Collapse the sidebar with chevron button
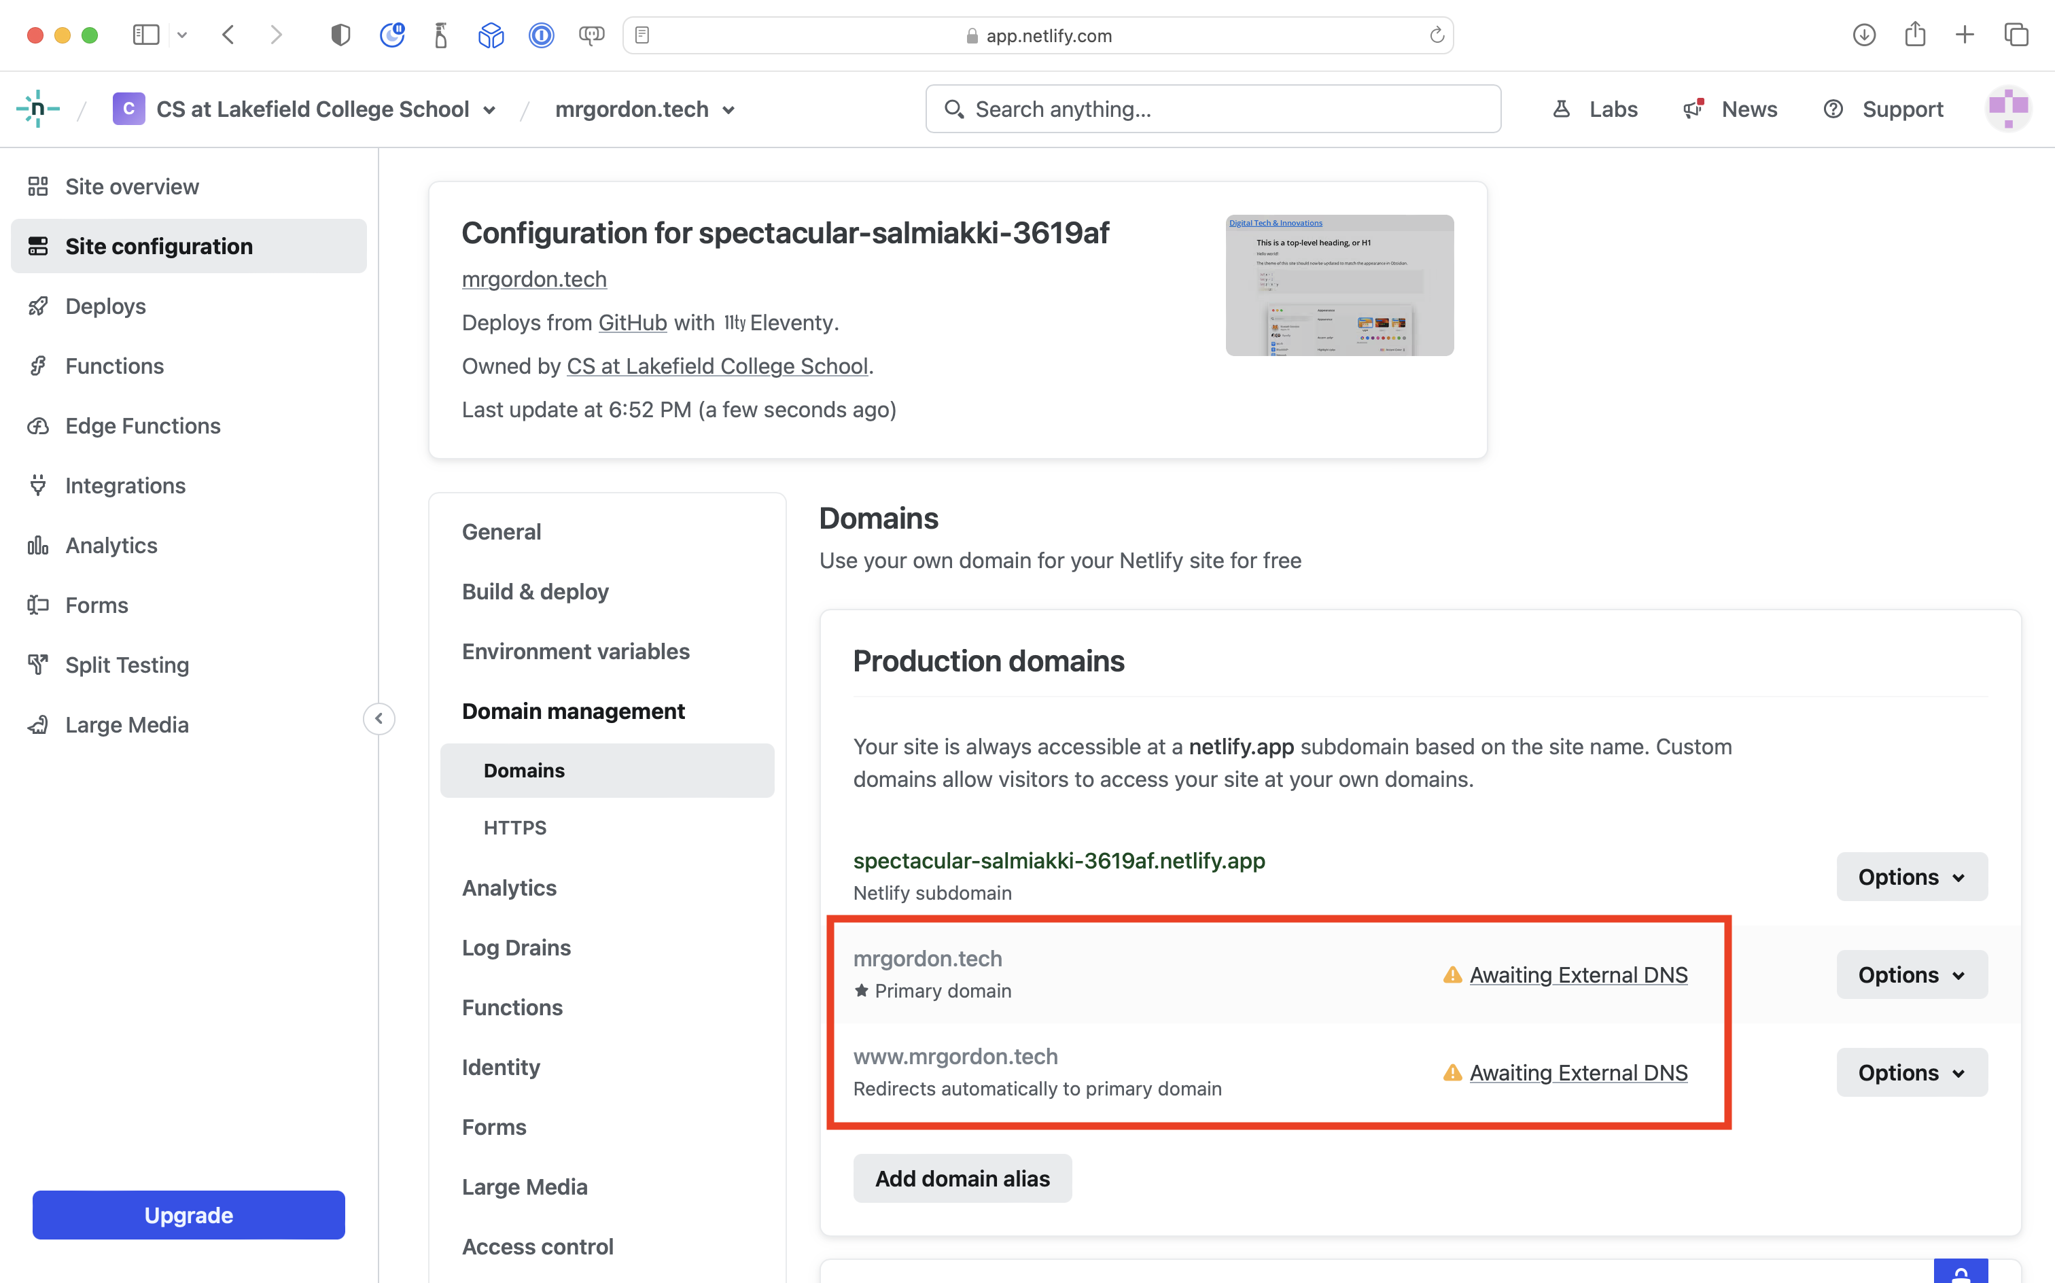The width and height of the screenshot is (2055, 1283). click(x=379, y=719)
